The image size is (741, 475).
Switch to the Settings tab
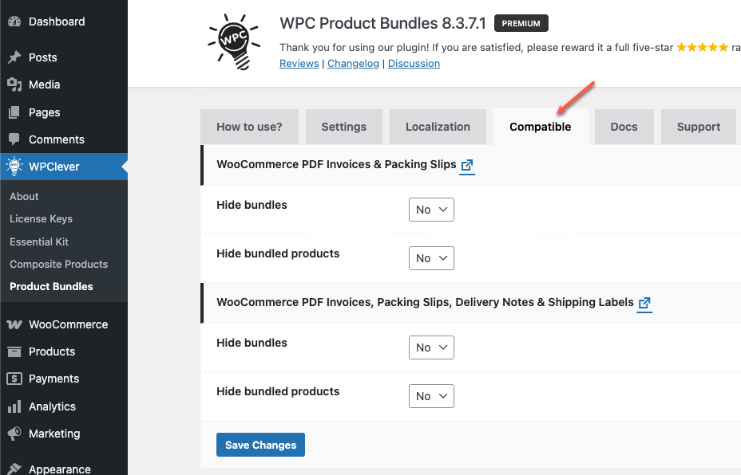coord(343,127)
